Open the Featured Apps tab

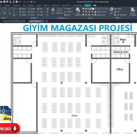coord(78,5)
